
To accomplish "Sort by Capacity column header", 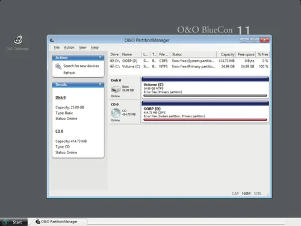I will 226,54.
